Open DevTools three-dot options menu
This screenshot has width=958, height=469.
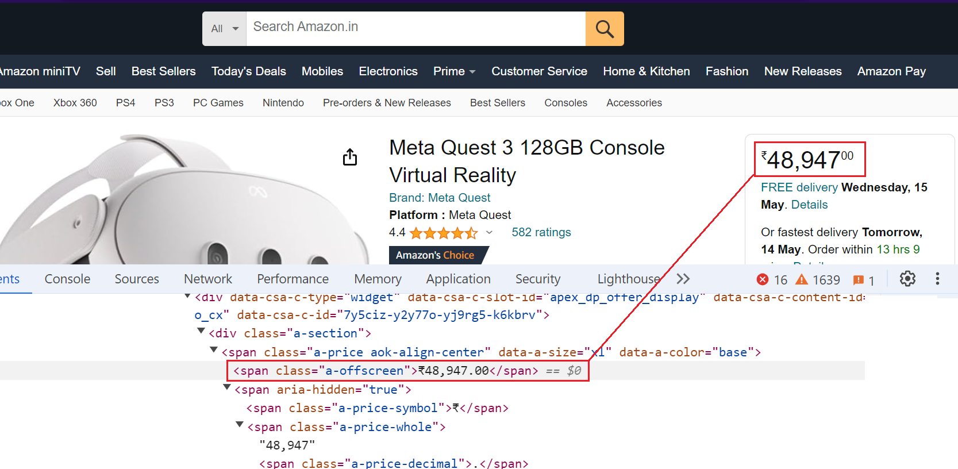937,279
